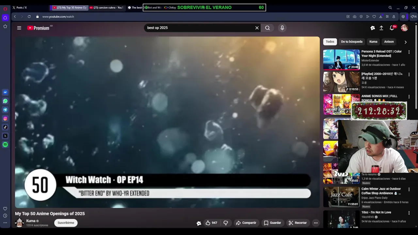Open browser downloads panel
The image size is (418, 235).
tap(381, 17)
